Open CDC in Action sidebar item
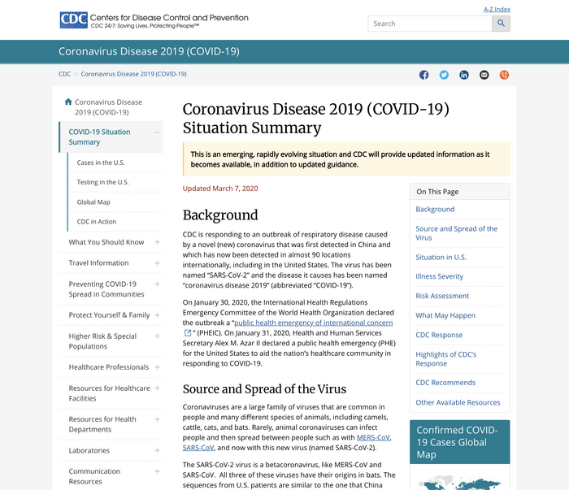This screenshot has width=569, height=490. point(97,222)
